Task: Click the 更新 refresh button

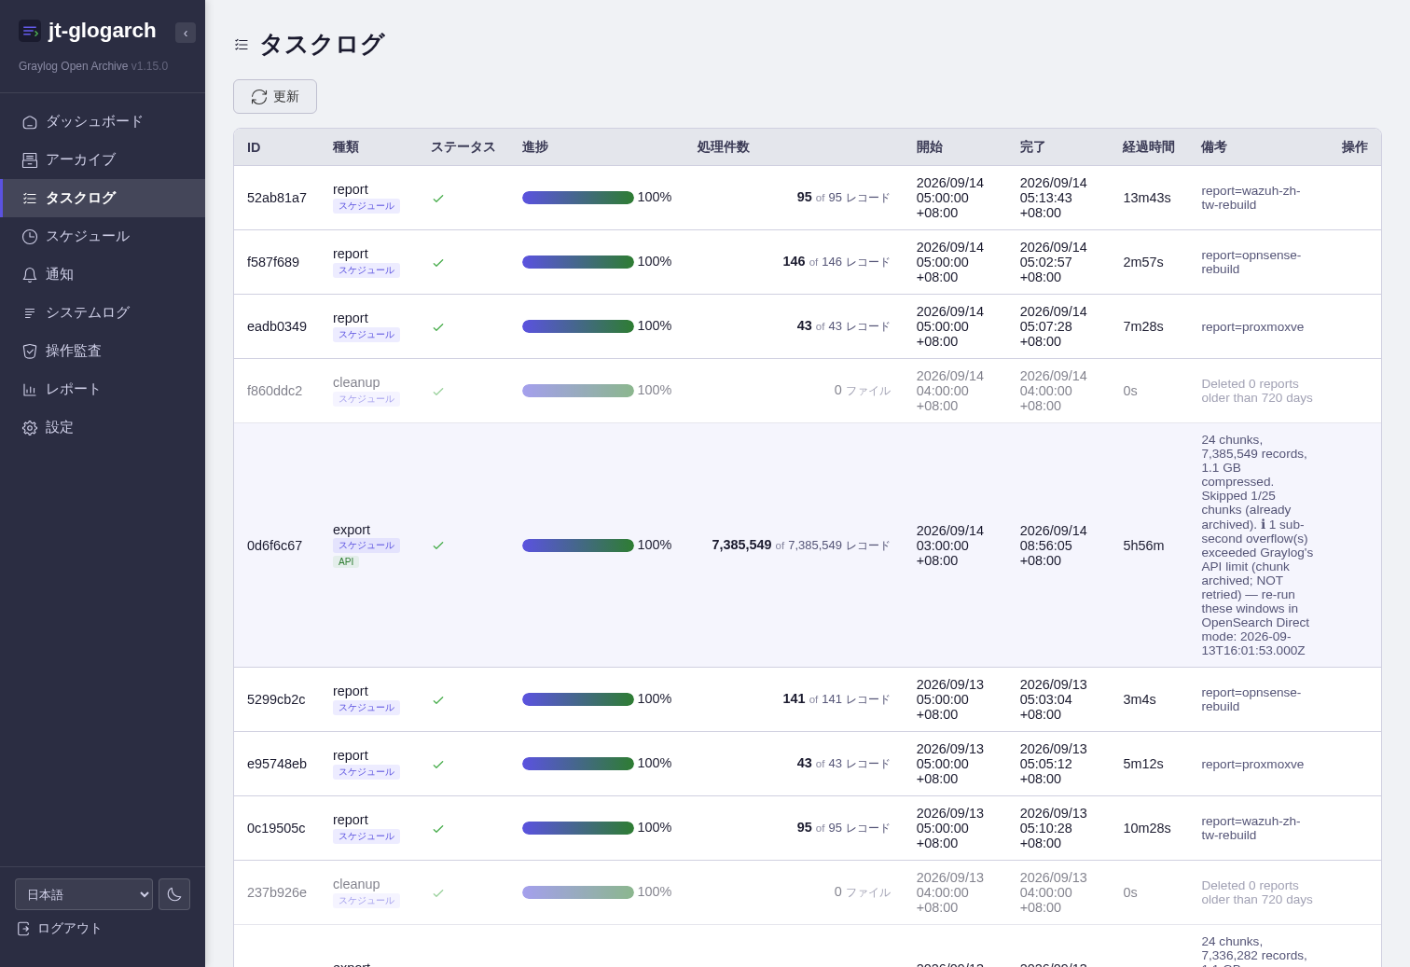Action: click(x=275, y=97)
